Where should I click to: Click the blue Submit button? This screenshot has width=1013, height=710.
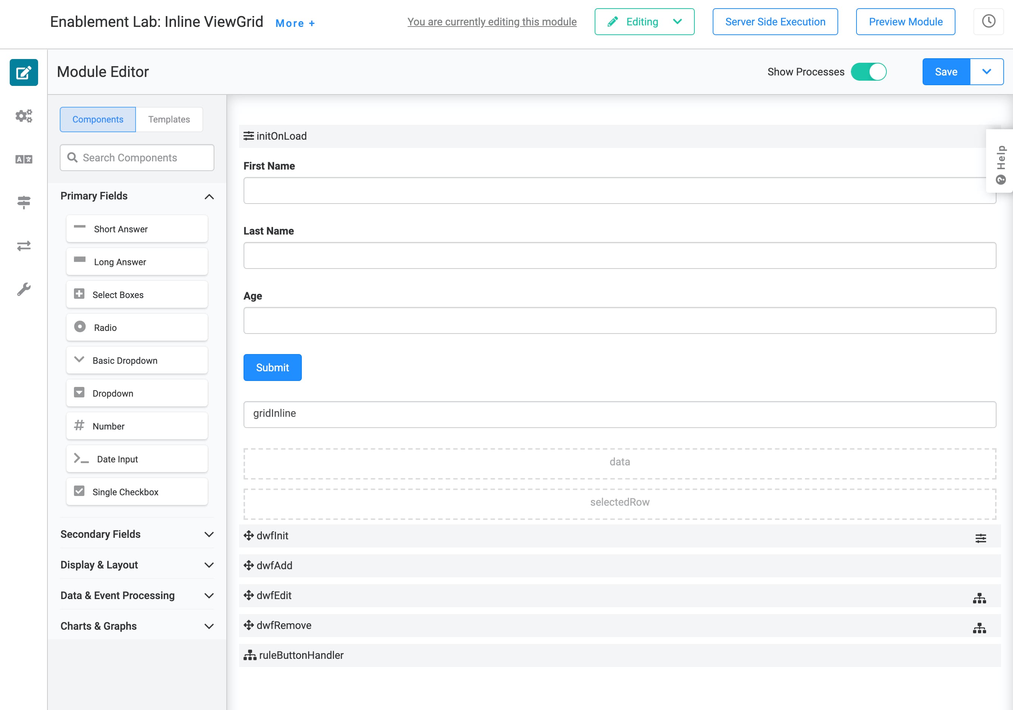(x=273, y=367)
